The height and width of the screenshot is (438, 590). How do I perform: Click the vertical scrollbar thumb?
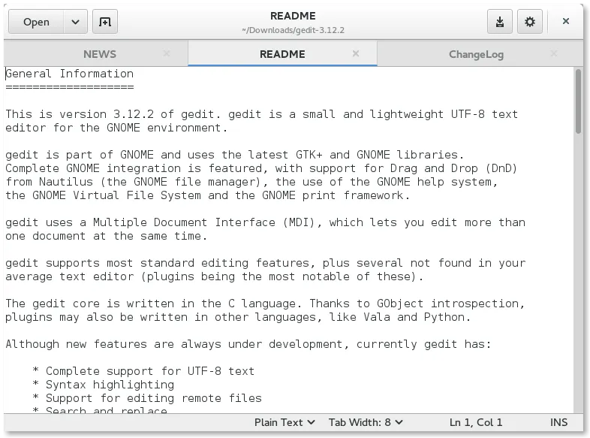click(x=578, y=101)
